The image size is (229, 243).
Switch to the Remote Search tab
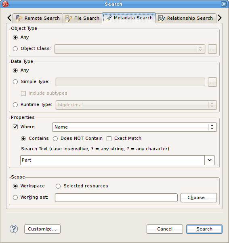pos(38,18)
